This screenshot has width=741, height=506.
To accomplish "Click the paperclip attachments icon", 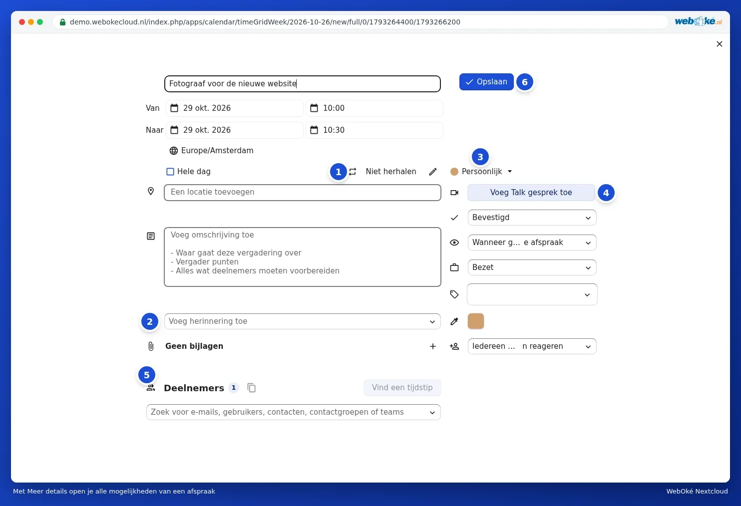I will (x=151, y=346).
